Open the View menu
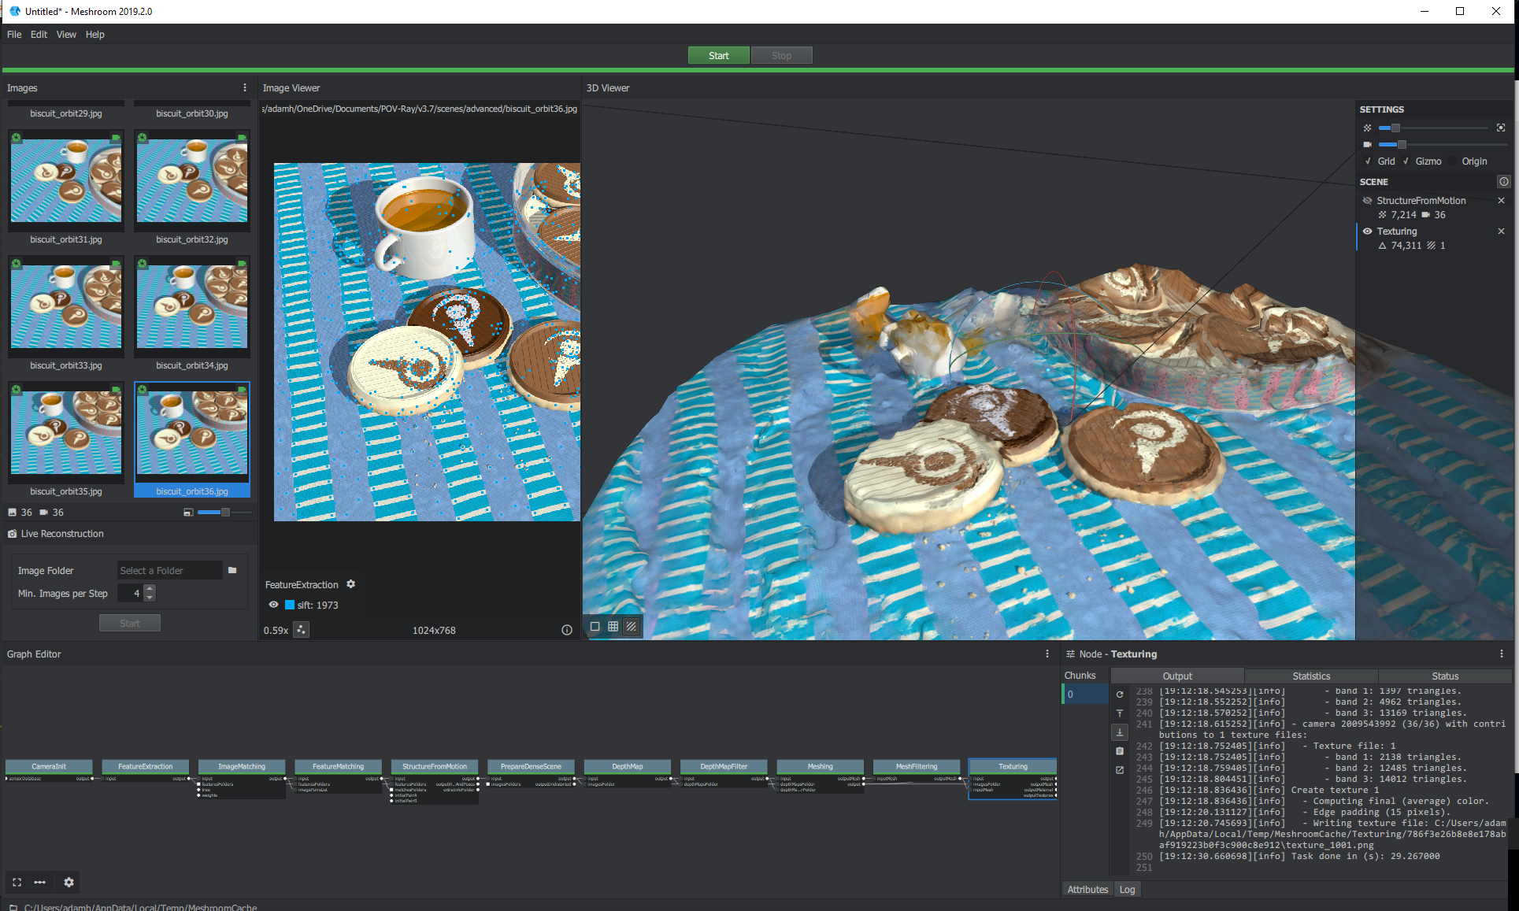The image size is (1519, 911). 66,35
